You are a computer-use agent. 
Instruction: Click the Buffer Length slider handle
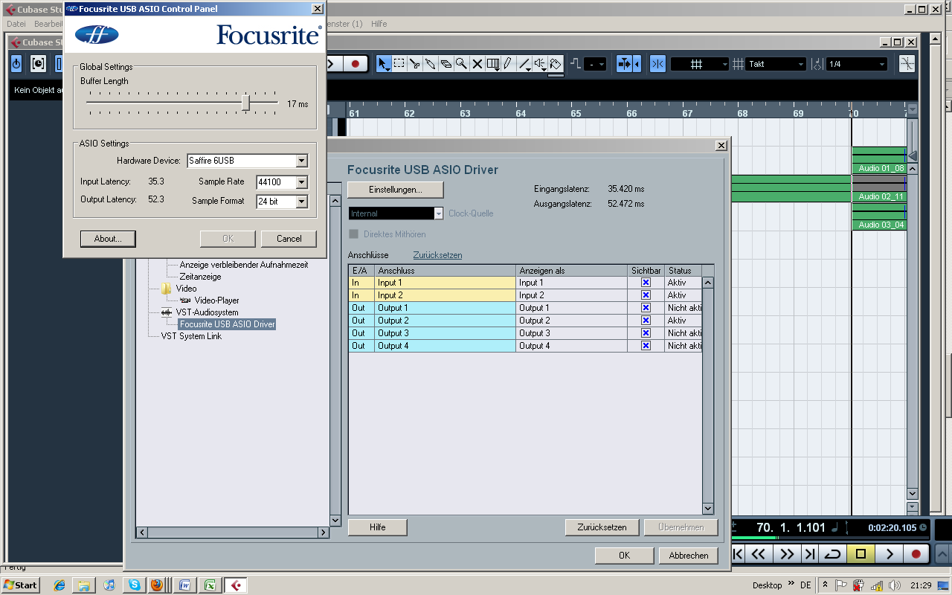coord(245,103)
